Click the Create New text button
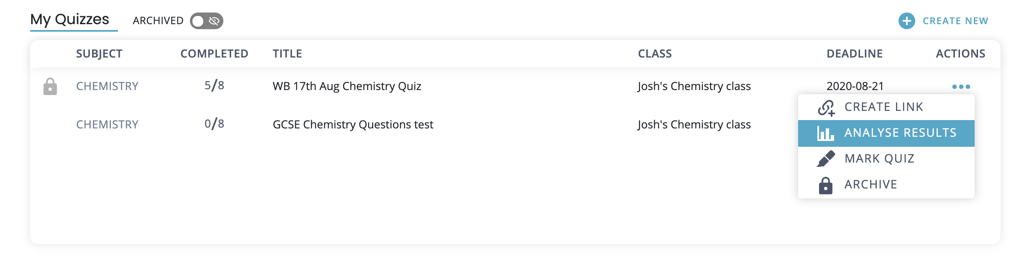Image resolution: width=1024 pixels, height=261 pixels. point(955,21)
